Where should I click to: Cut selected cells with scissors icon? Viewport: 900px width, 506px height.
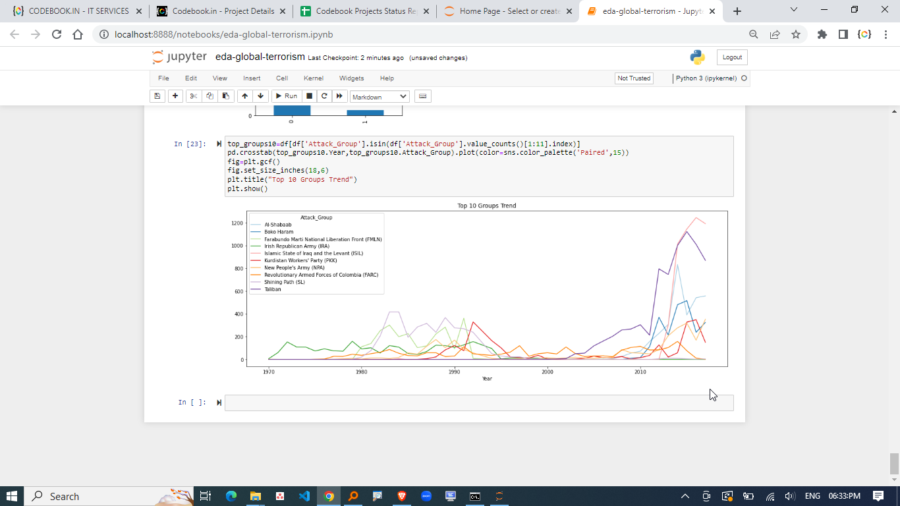pos(194,96)
